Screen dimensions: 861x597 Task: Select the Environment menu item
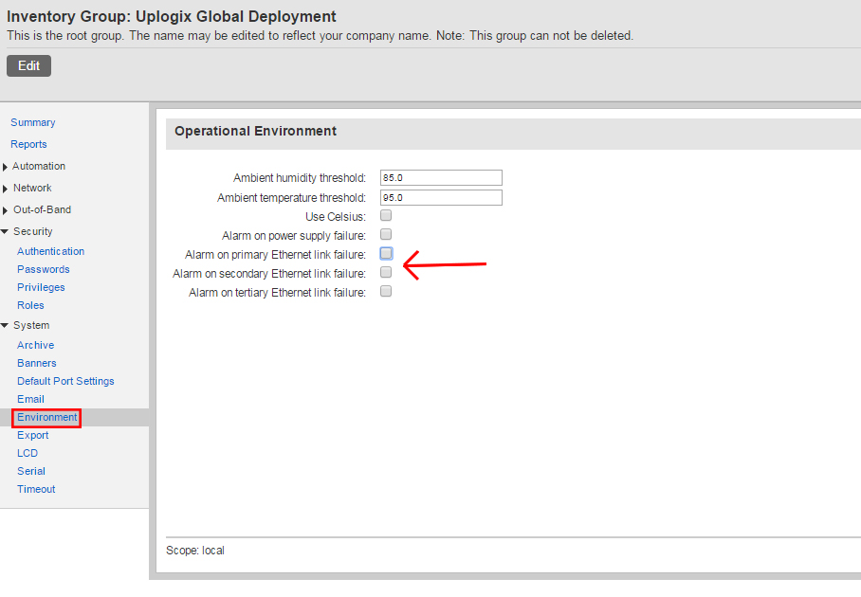pos(46,417)
